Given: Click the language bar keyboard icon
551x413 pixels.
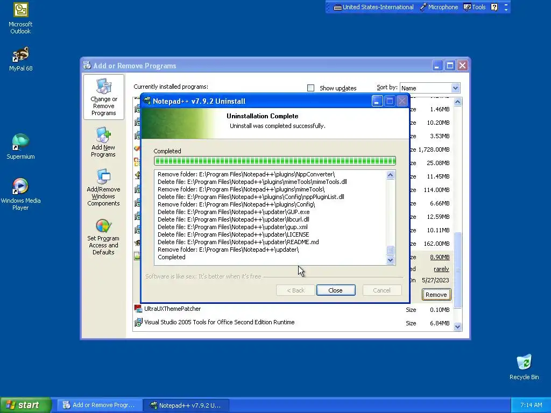Looking at the screenshot, I should click(337, 7).
